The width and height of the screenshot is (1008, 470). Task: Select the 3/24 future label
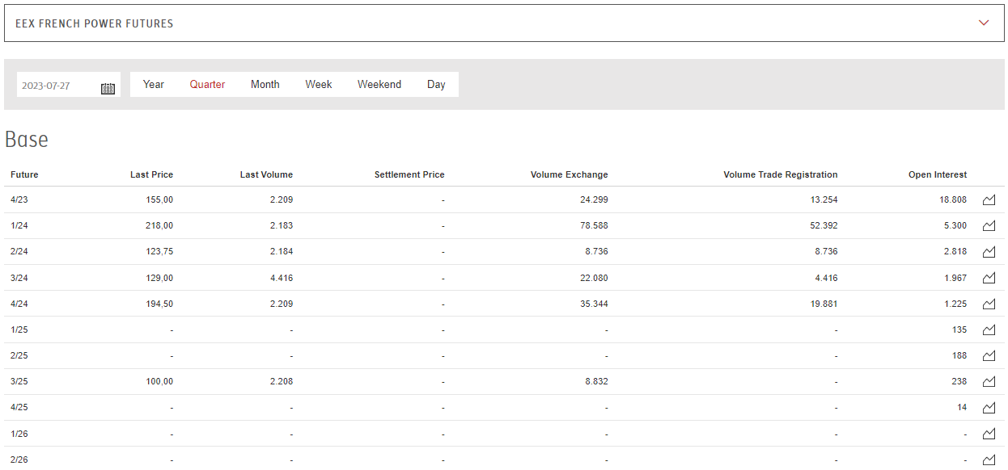click(19, 278)
